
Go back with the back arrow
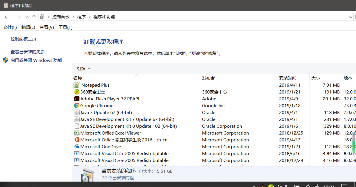[7, 17]
